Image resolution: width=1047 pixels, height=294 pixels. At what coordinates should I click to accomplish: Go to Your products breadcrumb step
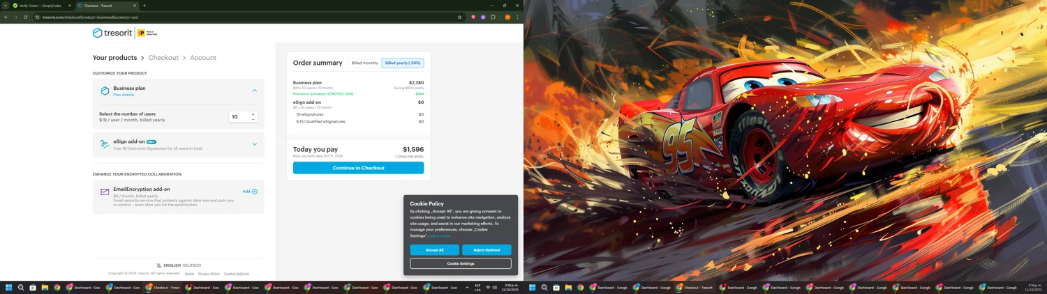coord(114,58)
